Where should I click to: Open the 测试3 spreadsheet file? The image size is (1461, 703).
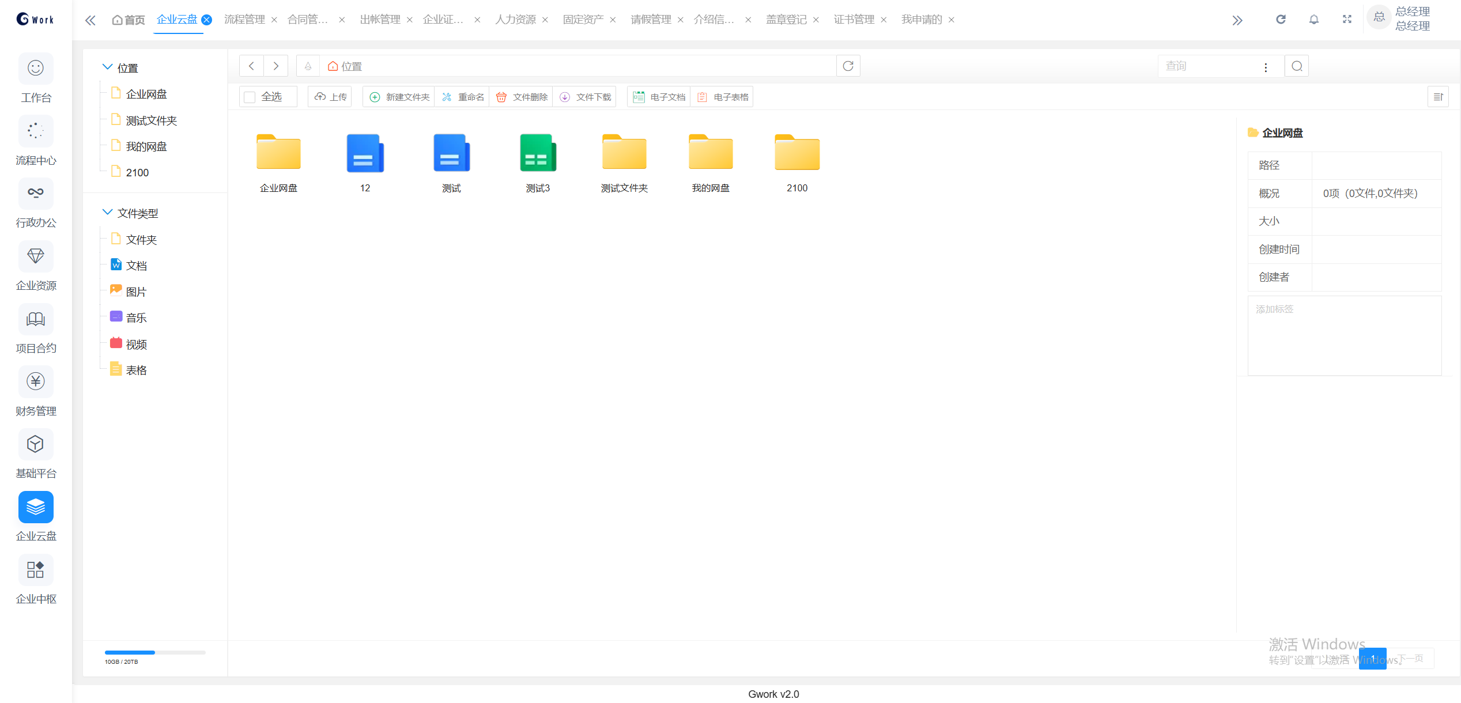coord(538,154)
